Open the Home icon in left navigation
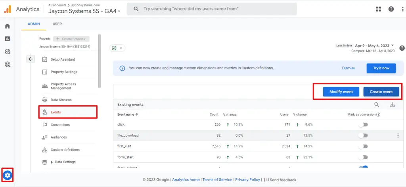Screen dimensions: 406x187 tap(7, 26)
